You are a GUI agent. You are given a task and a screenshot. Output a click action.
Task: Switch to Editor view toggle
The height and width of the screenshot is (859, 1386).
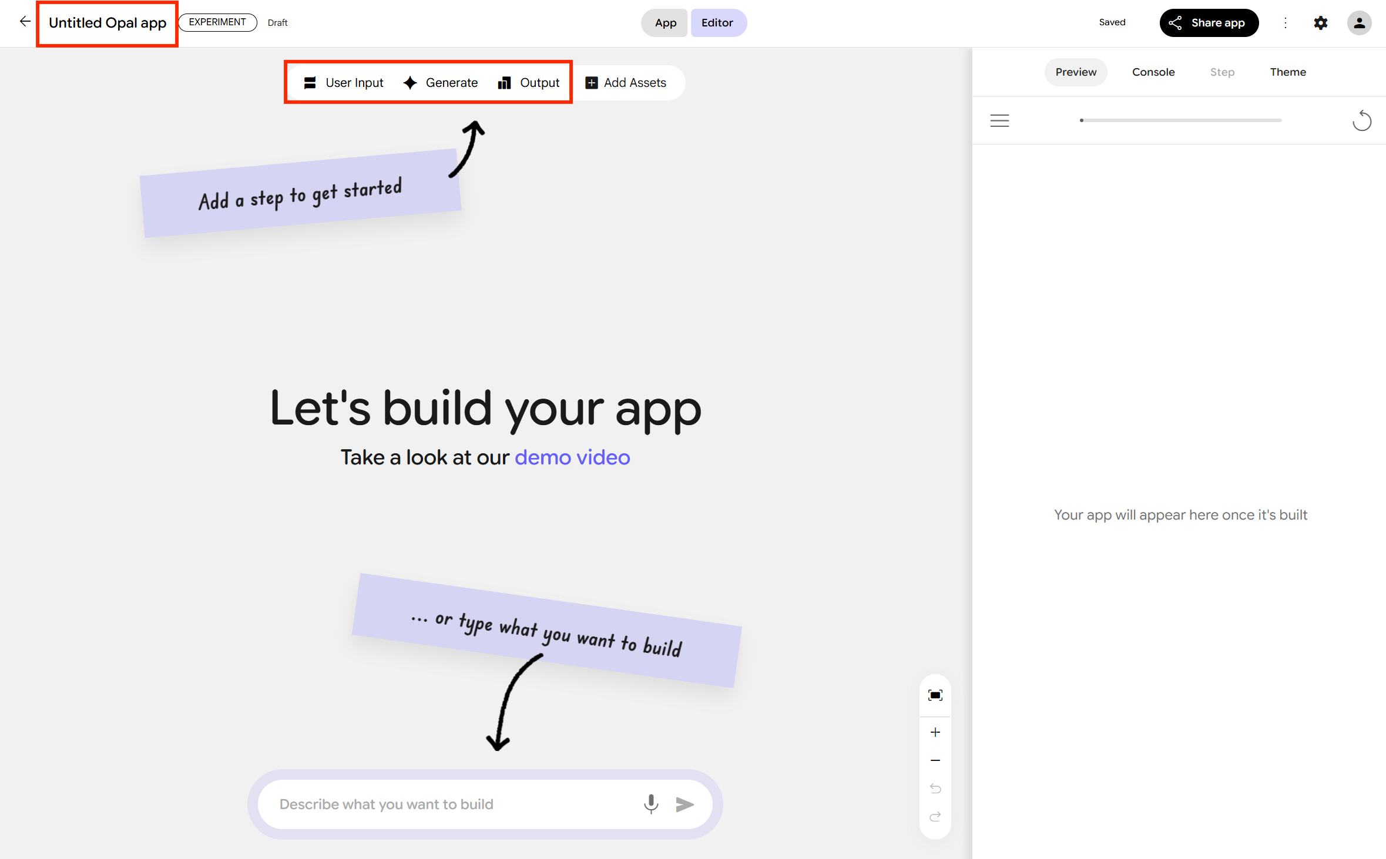717,23
